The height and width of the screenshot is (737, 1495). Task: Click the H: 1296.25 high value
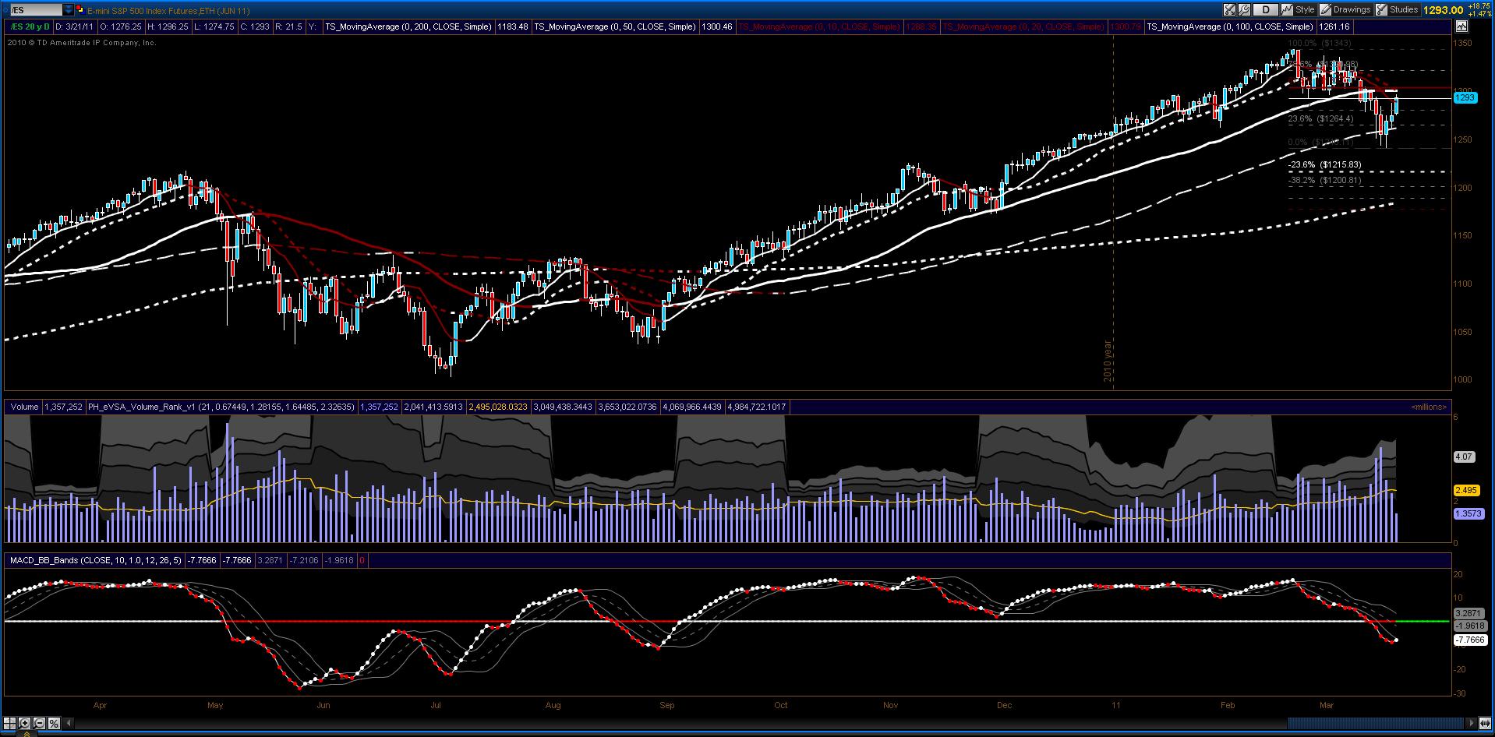pos(168,26)
